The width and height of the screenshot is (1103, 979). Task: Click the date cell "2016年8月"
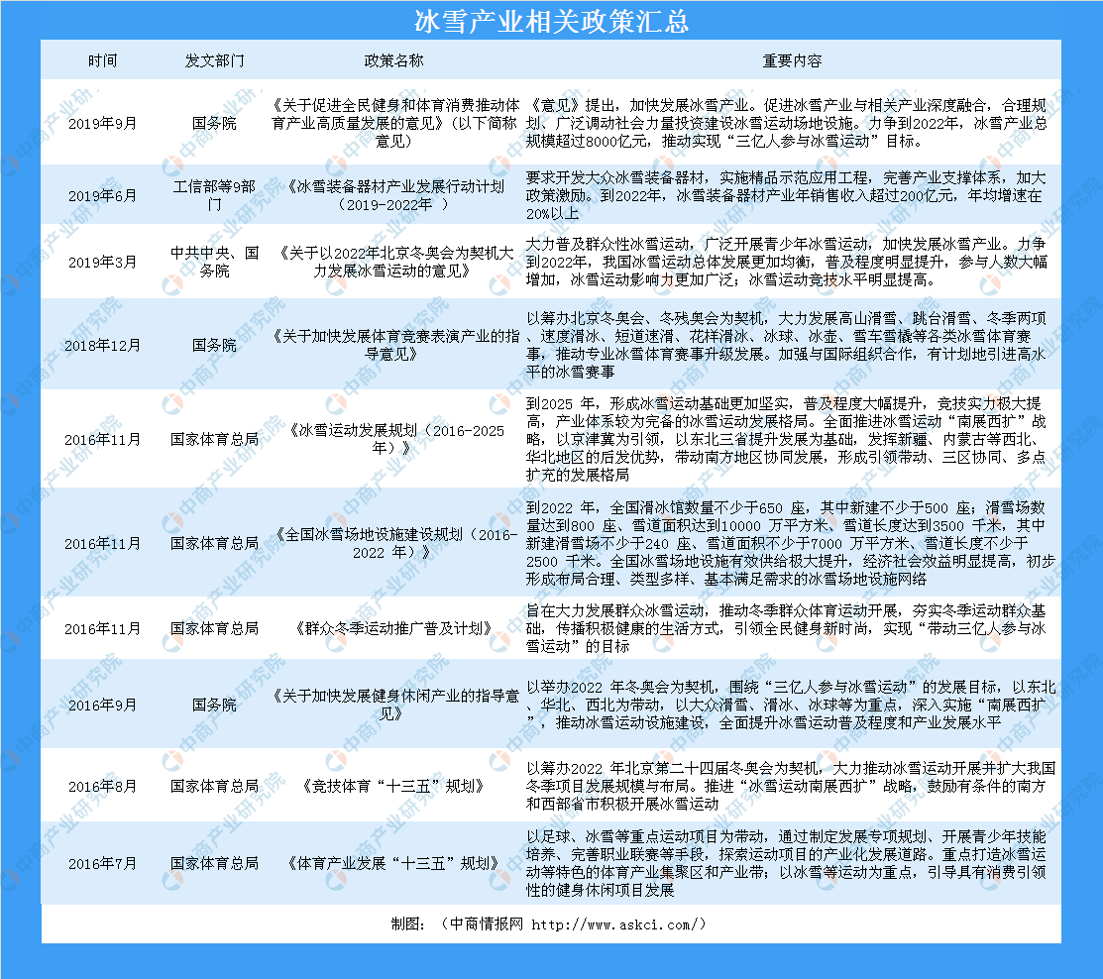click(103, 787)
